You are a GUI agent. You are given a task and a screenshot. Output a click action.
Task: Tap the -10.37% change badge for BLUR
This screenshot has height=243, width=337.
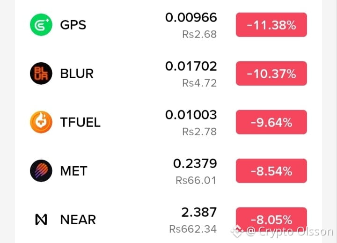[x=271, y=74]
